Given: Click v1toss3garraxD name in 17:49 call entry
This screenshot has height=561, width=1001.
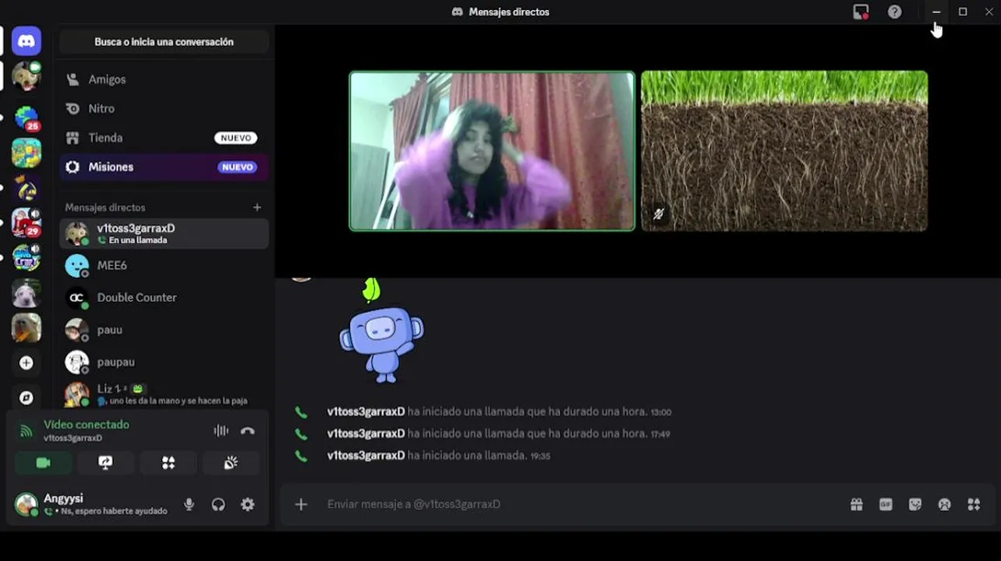Looking at the screenshot, I should point(366,433).
